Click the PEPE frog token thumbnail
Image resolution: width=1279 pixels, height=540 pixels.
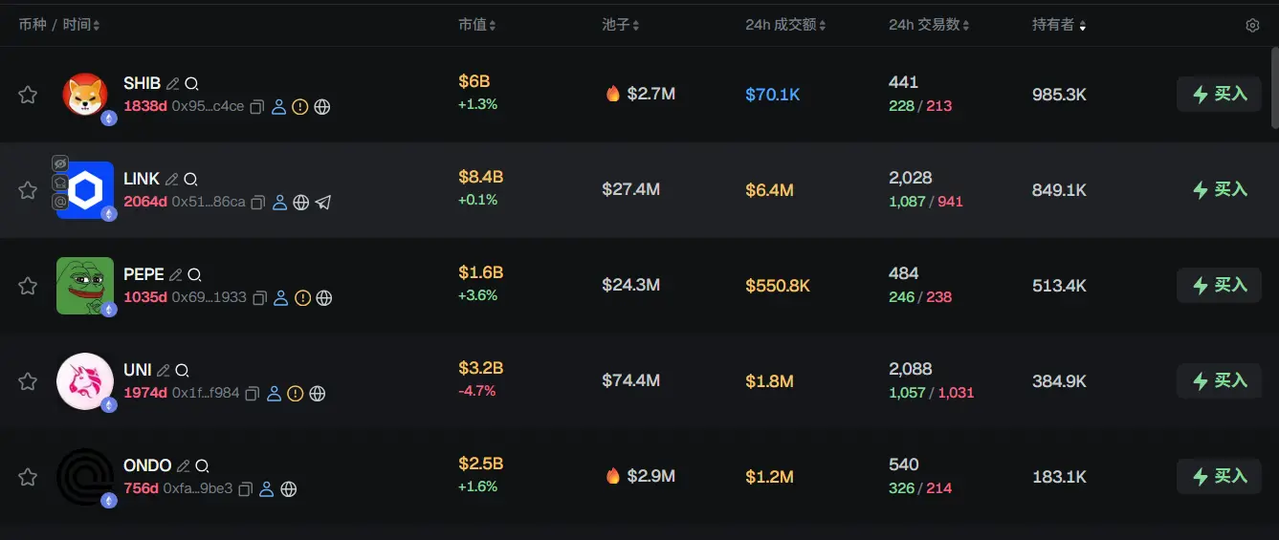click(x=84, y=285)
